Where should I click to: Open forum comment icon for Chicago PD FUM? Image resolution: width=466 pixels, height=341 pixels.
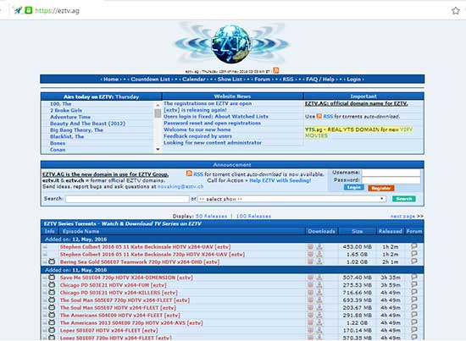point(414,284)
